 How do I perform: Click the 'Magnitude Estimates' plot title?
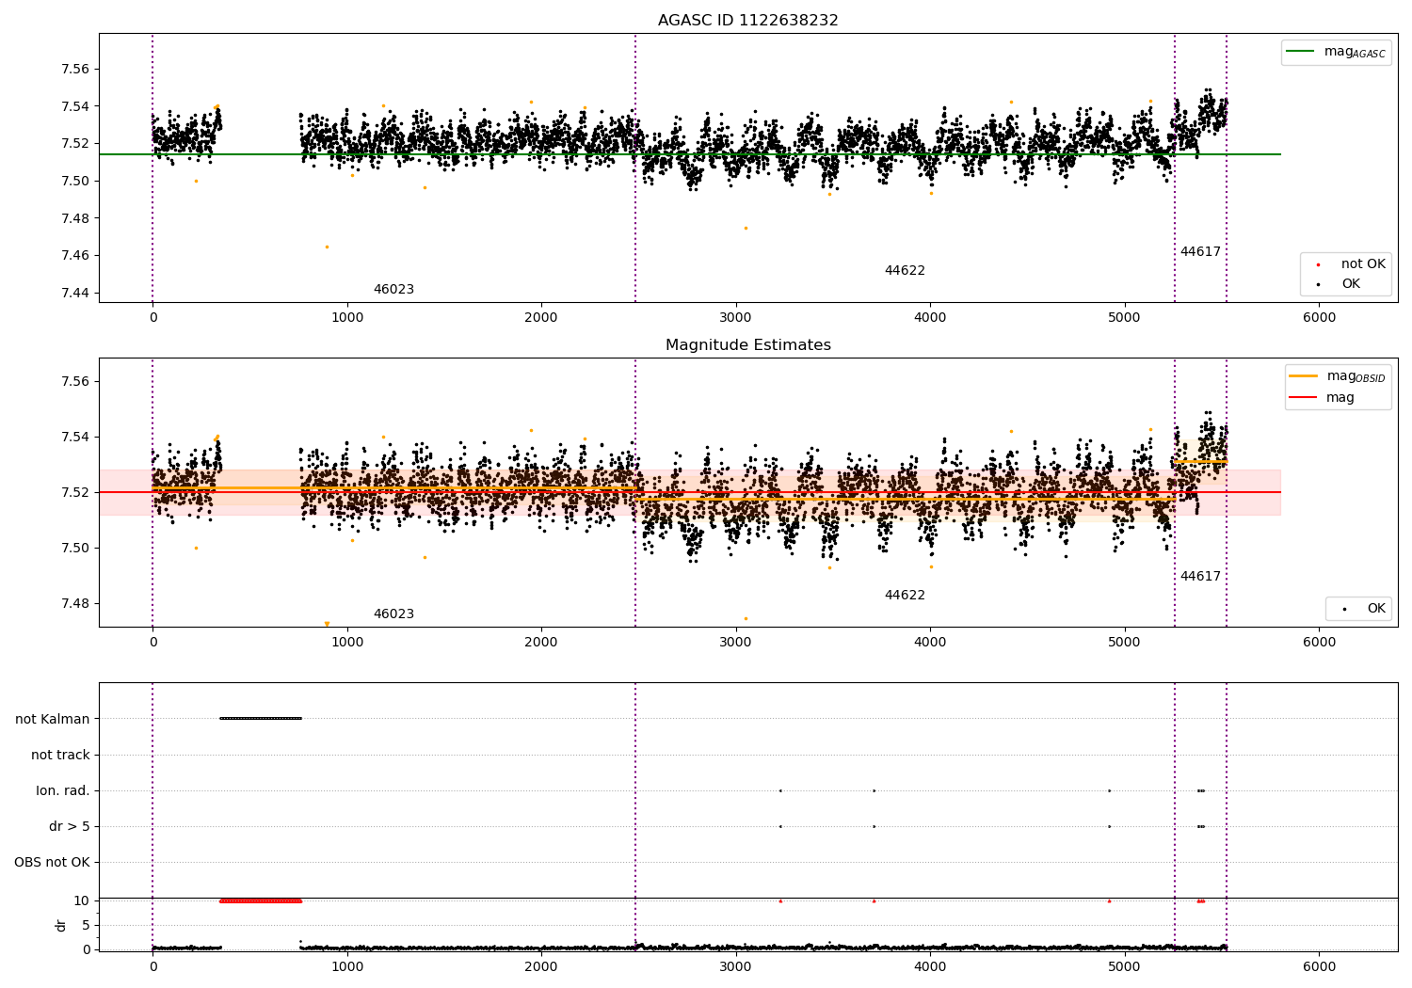point(747,345)
